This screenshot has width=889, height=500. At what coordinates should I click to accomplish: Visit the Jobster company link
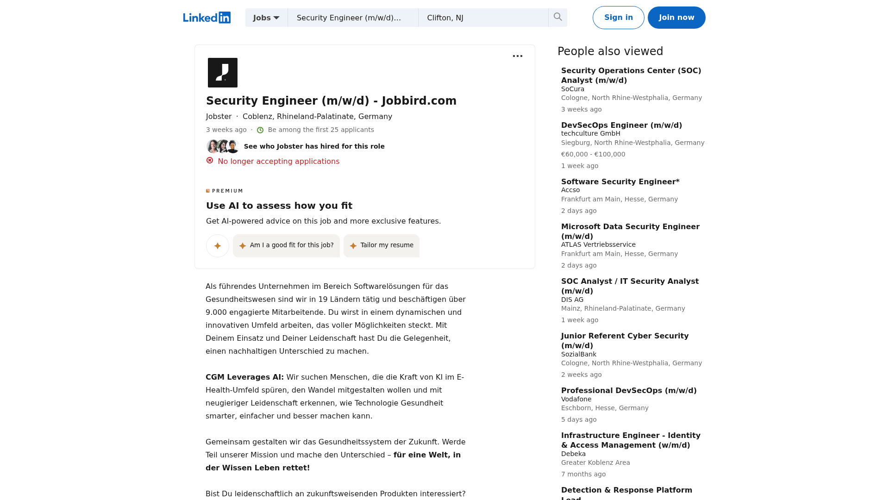(x=219, y=117)
